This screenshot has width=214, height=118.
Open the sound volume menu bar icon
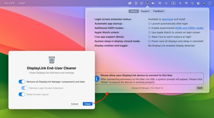pyautogui.click(x=154, y=3)
